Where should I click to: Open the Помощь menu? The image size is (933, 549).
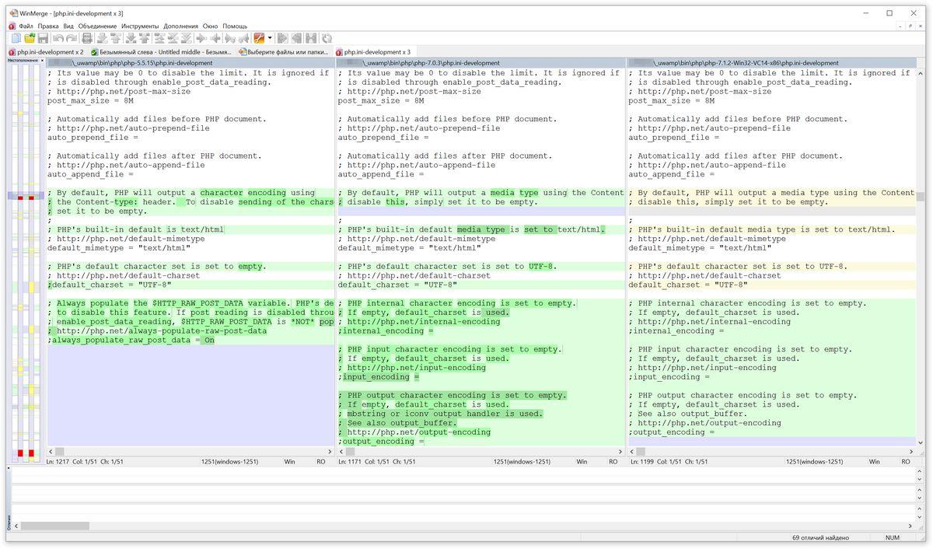pos(235,26)
